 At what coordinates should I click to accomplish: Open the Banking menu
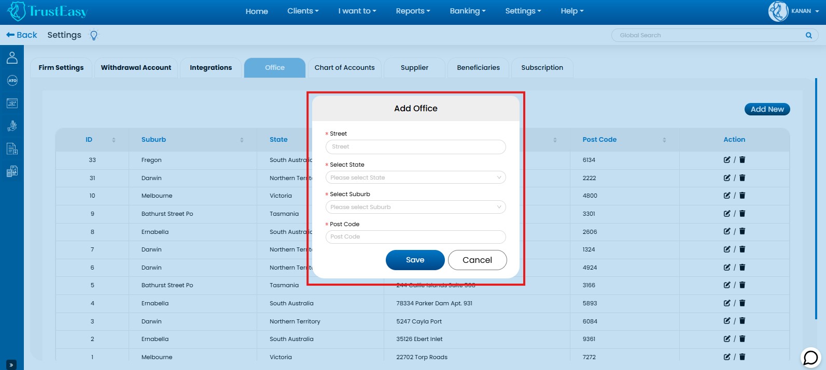[x=467, y=11]
